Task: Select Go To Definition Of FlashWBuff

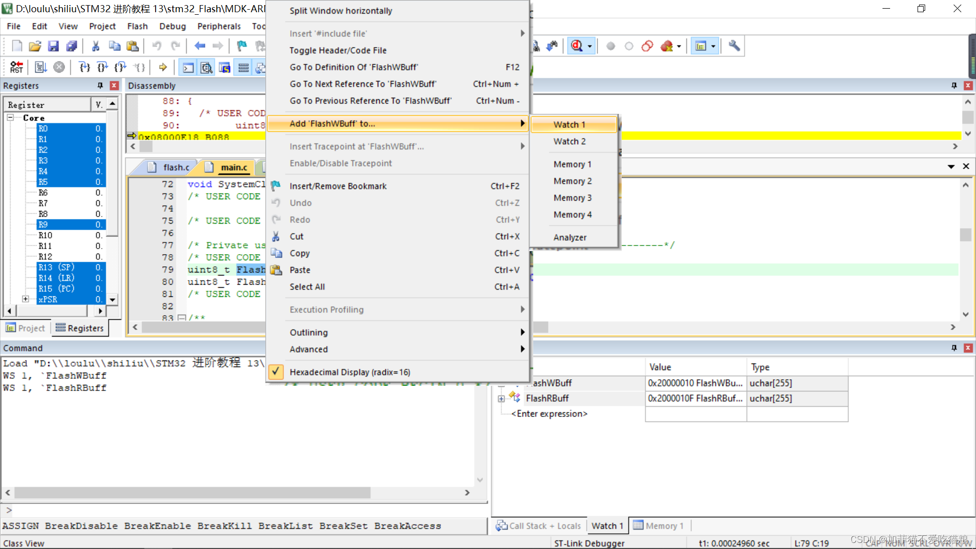Action: click(x=353, y=67)
